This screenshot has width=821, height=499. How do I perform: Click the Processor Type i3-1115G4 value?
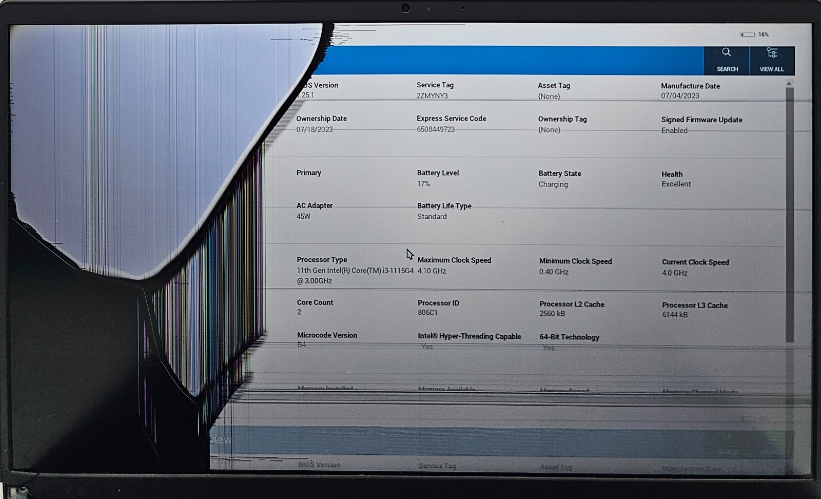(x=355, y=276)
